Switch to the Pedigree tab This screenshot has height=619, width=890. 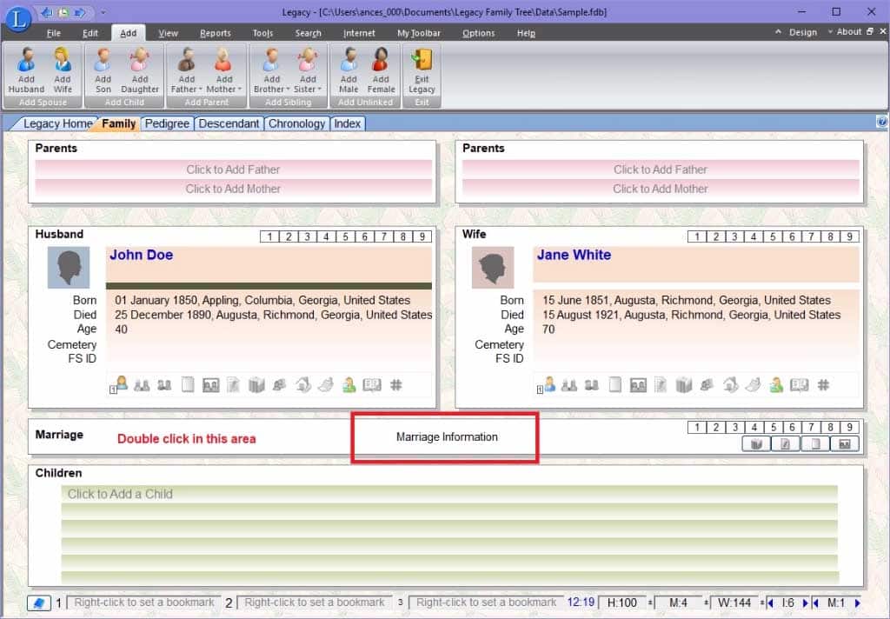pyautogui.click(x=167, y=123)
